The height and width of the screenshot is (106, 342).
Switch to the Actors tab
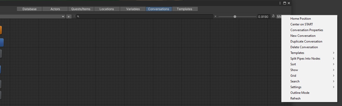(55, 9)
